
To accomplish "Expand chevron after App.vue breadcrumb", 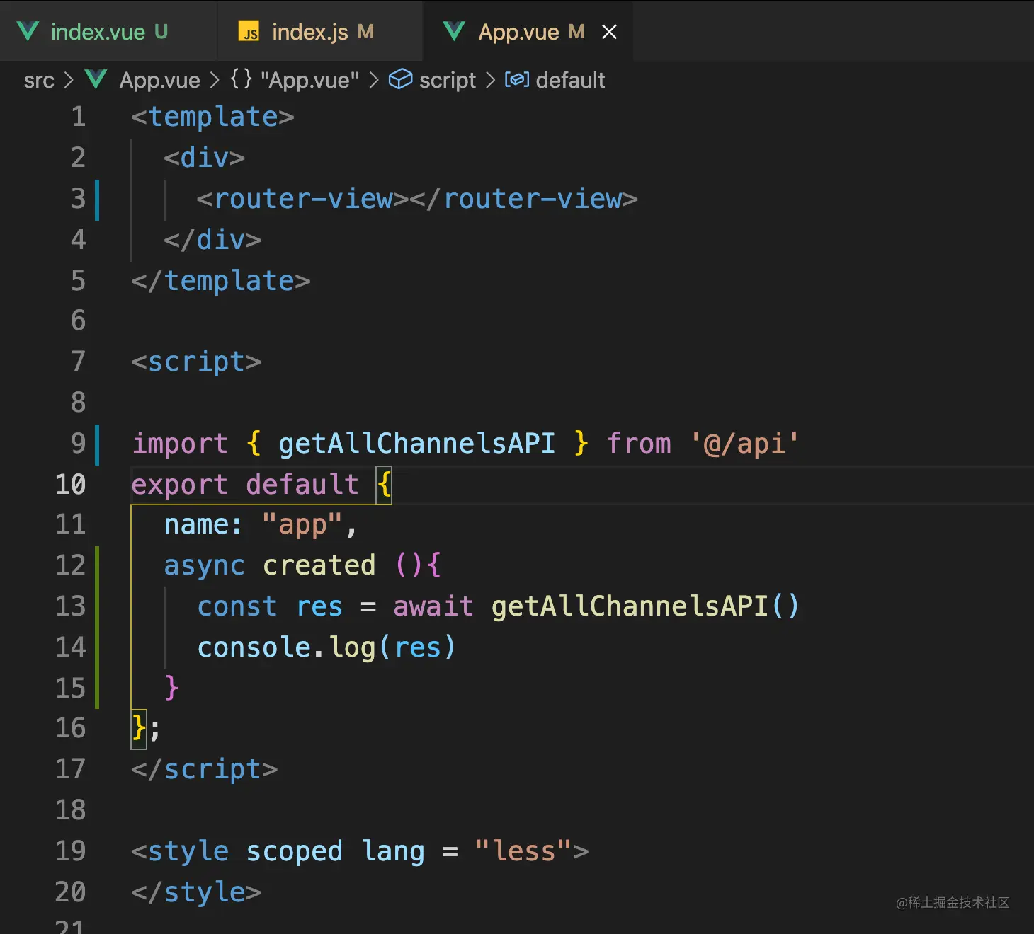I will pos(215,80).
